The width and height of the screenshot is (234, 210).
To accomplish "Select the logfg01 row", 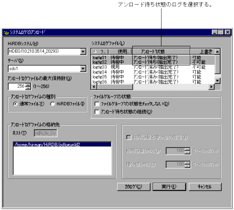I will pos(153,57).
